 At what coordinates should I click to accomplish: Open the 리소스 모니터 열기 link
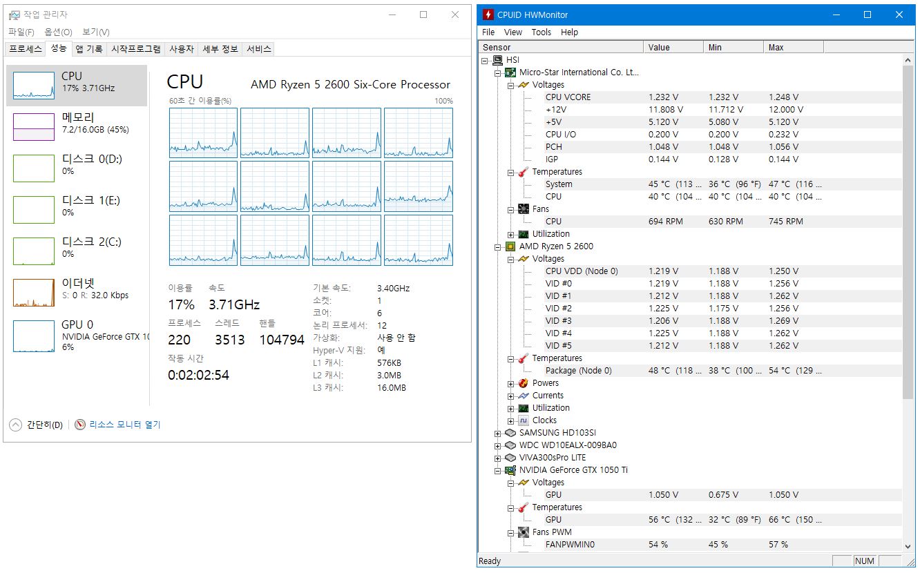tap(125, 425)
